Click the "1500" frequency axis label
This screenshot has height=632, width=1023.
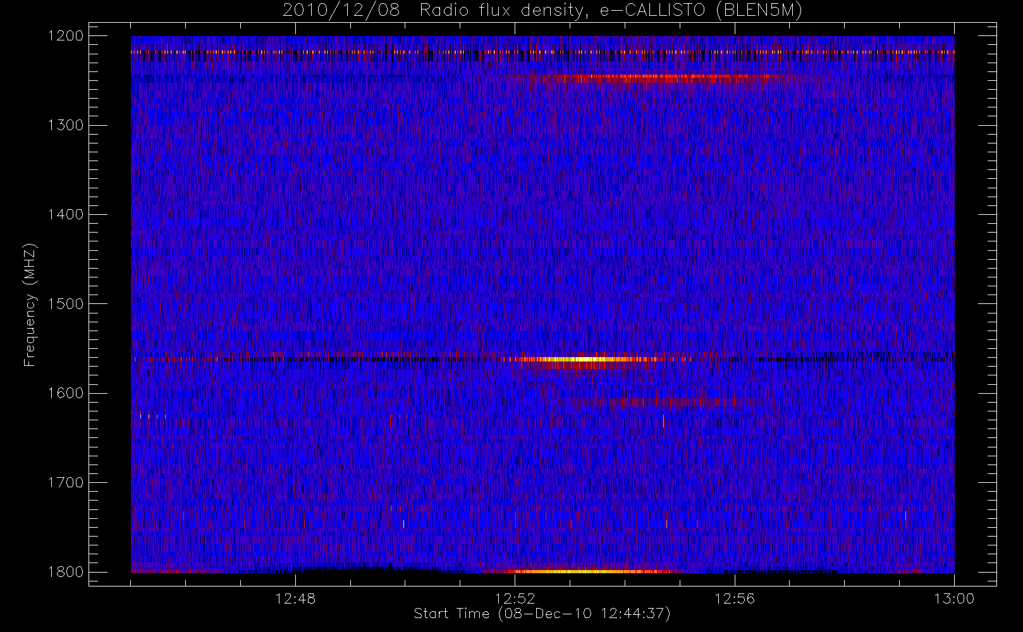coord(66,304)
